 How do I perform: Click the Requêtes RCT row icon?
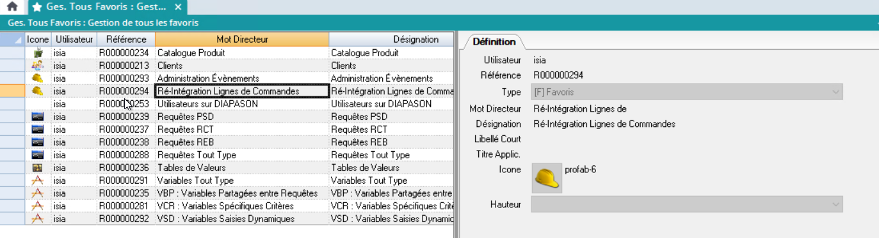click(38, 130)
